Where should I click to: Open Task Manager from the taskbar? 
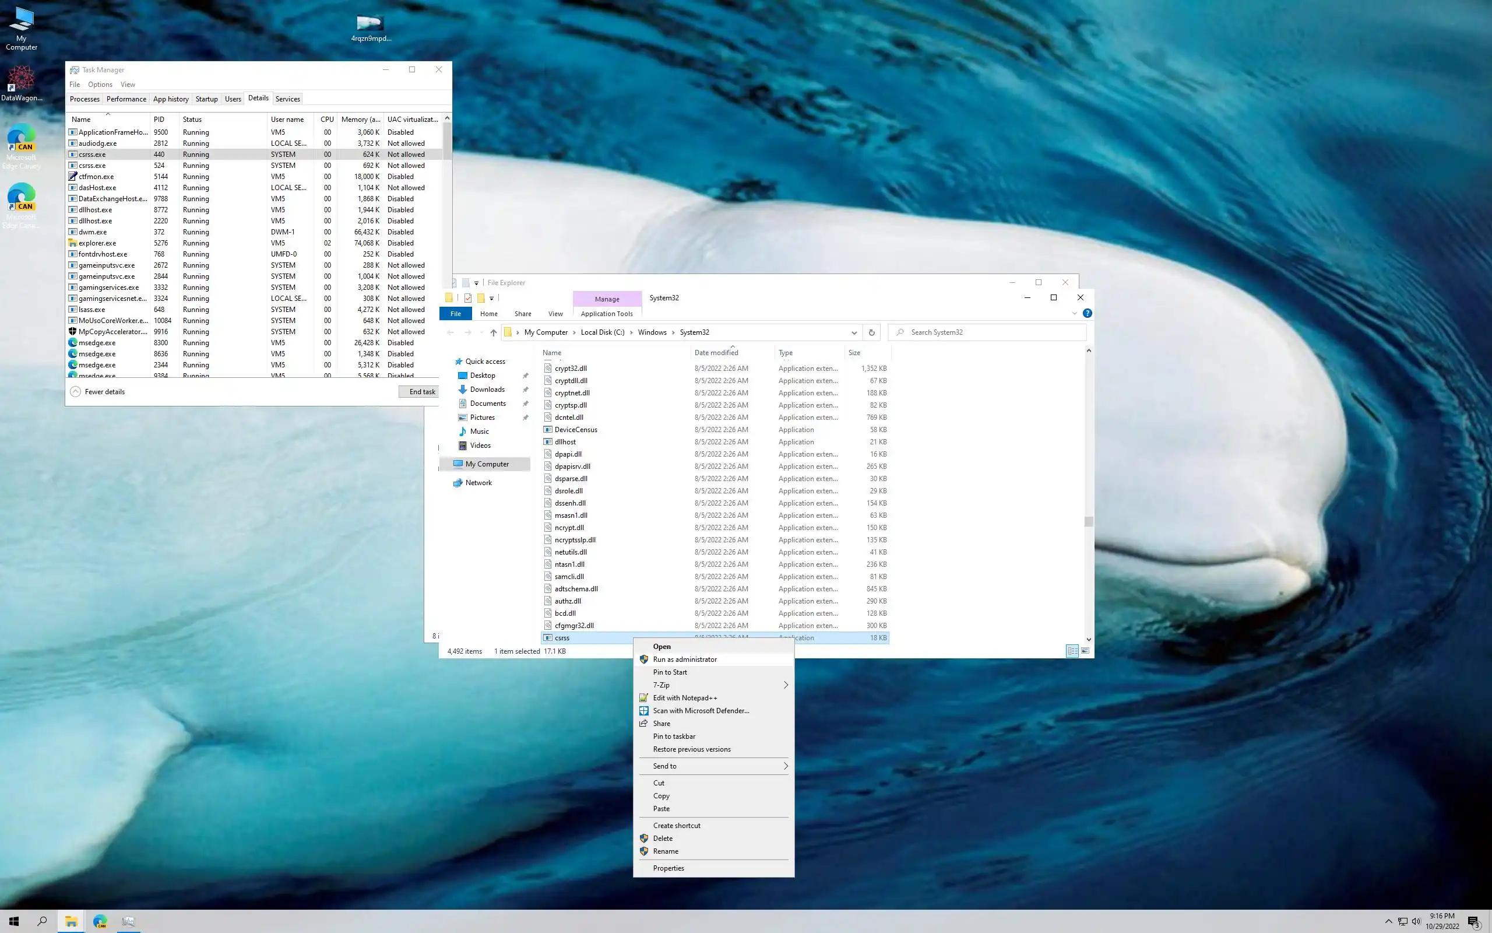point(128,921)
